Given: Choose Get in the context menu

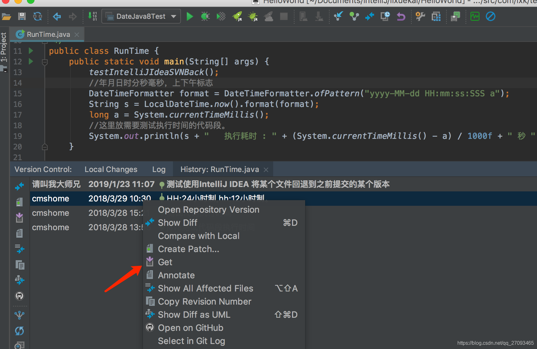Looking at the screenshot, I should 224,262.
